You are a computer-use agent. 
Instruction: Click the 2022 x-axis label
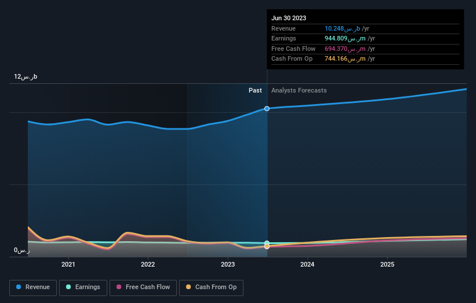(148, 265)
